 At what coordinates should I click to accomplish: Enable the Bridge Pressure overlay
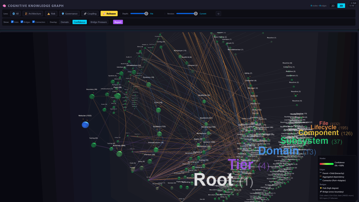tap(98, 22)
